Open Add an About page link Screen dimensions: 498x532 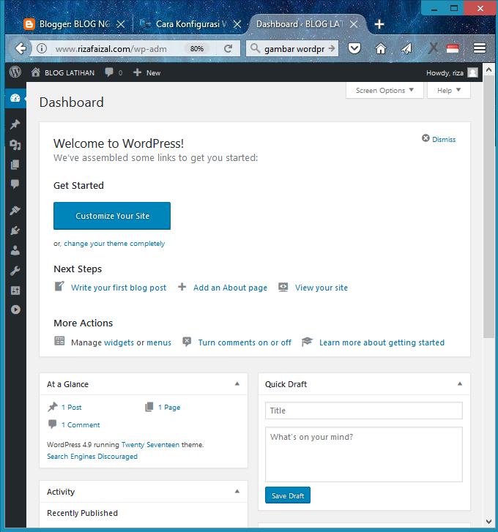point(230,288)
